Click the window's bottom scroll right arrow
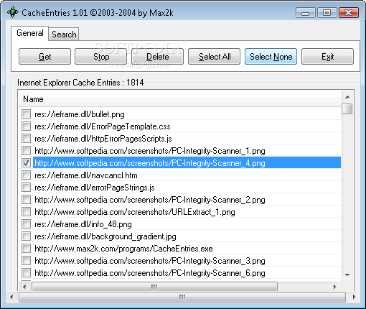The height and width of the screenshot is (309, 366). point(354,297)
